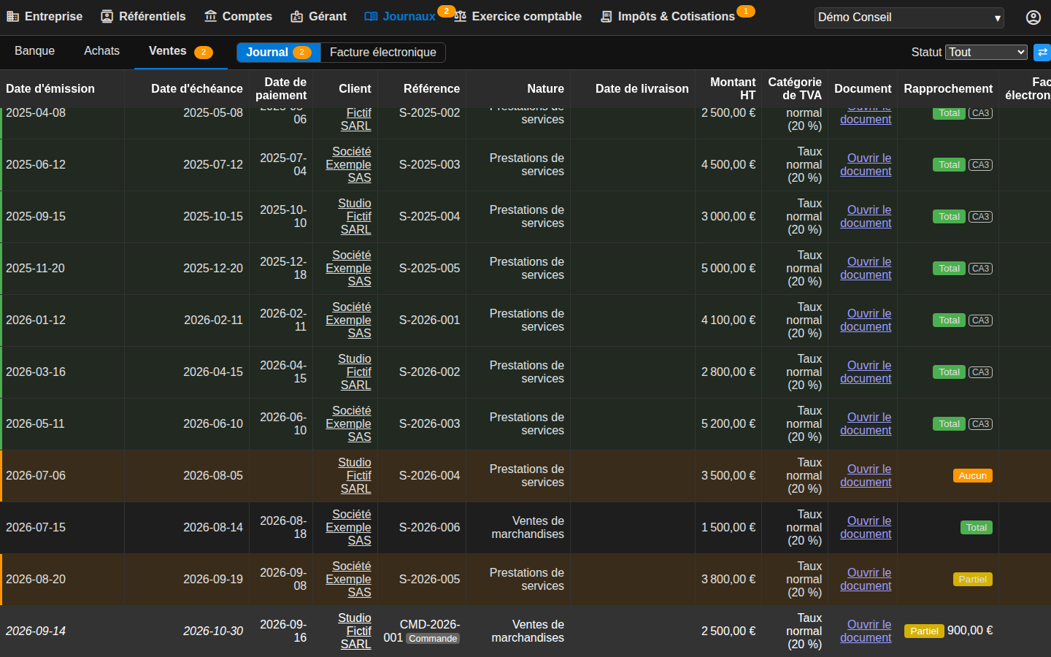Switch to the Achats tab
The width and height of the screenshot is (1051, 657).
pos(101,51)
